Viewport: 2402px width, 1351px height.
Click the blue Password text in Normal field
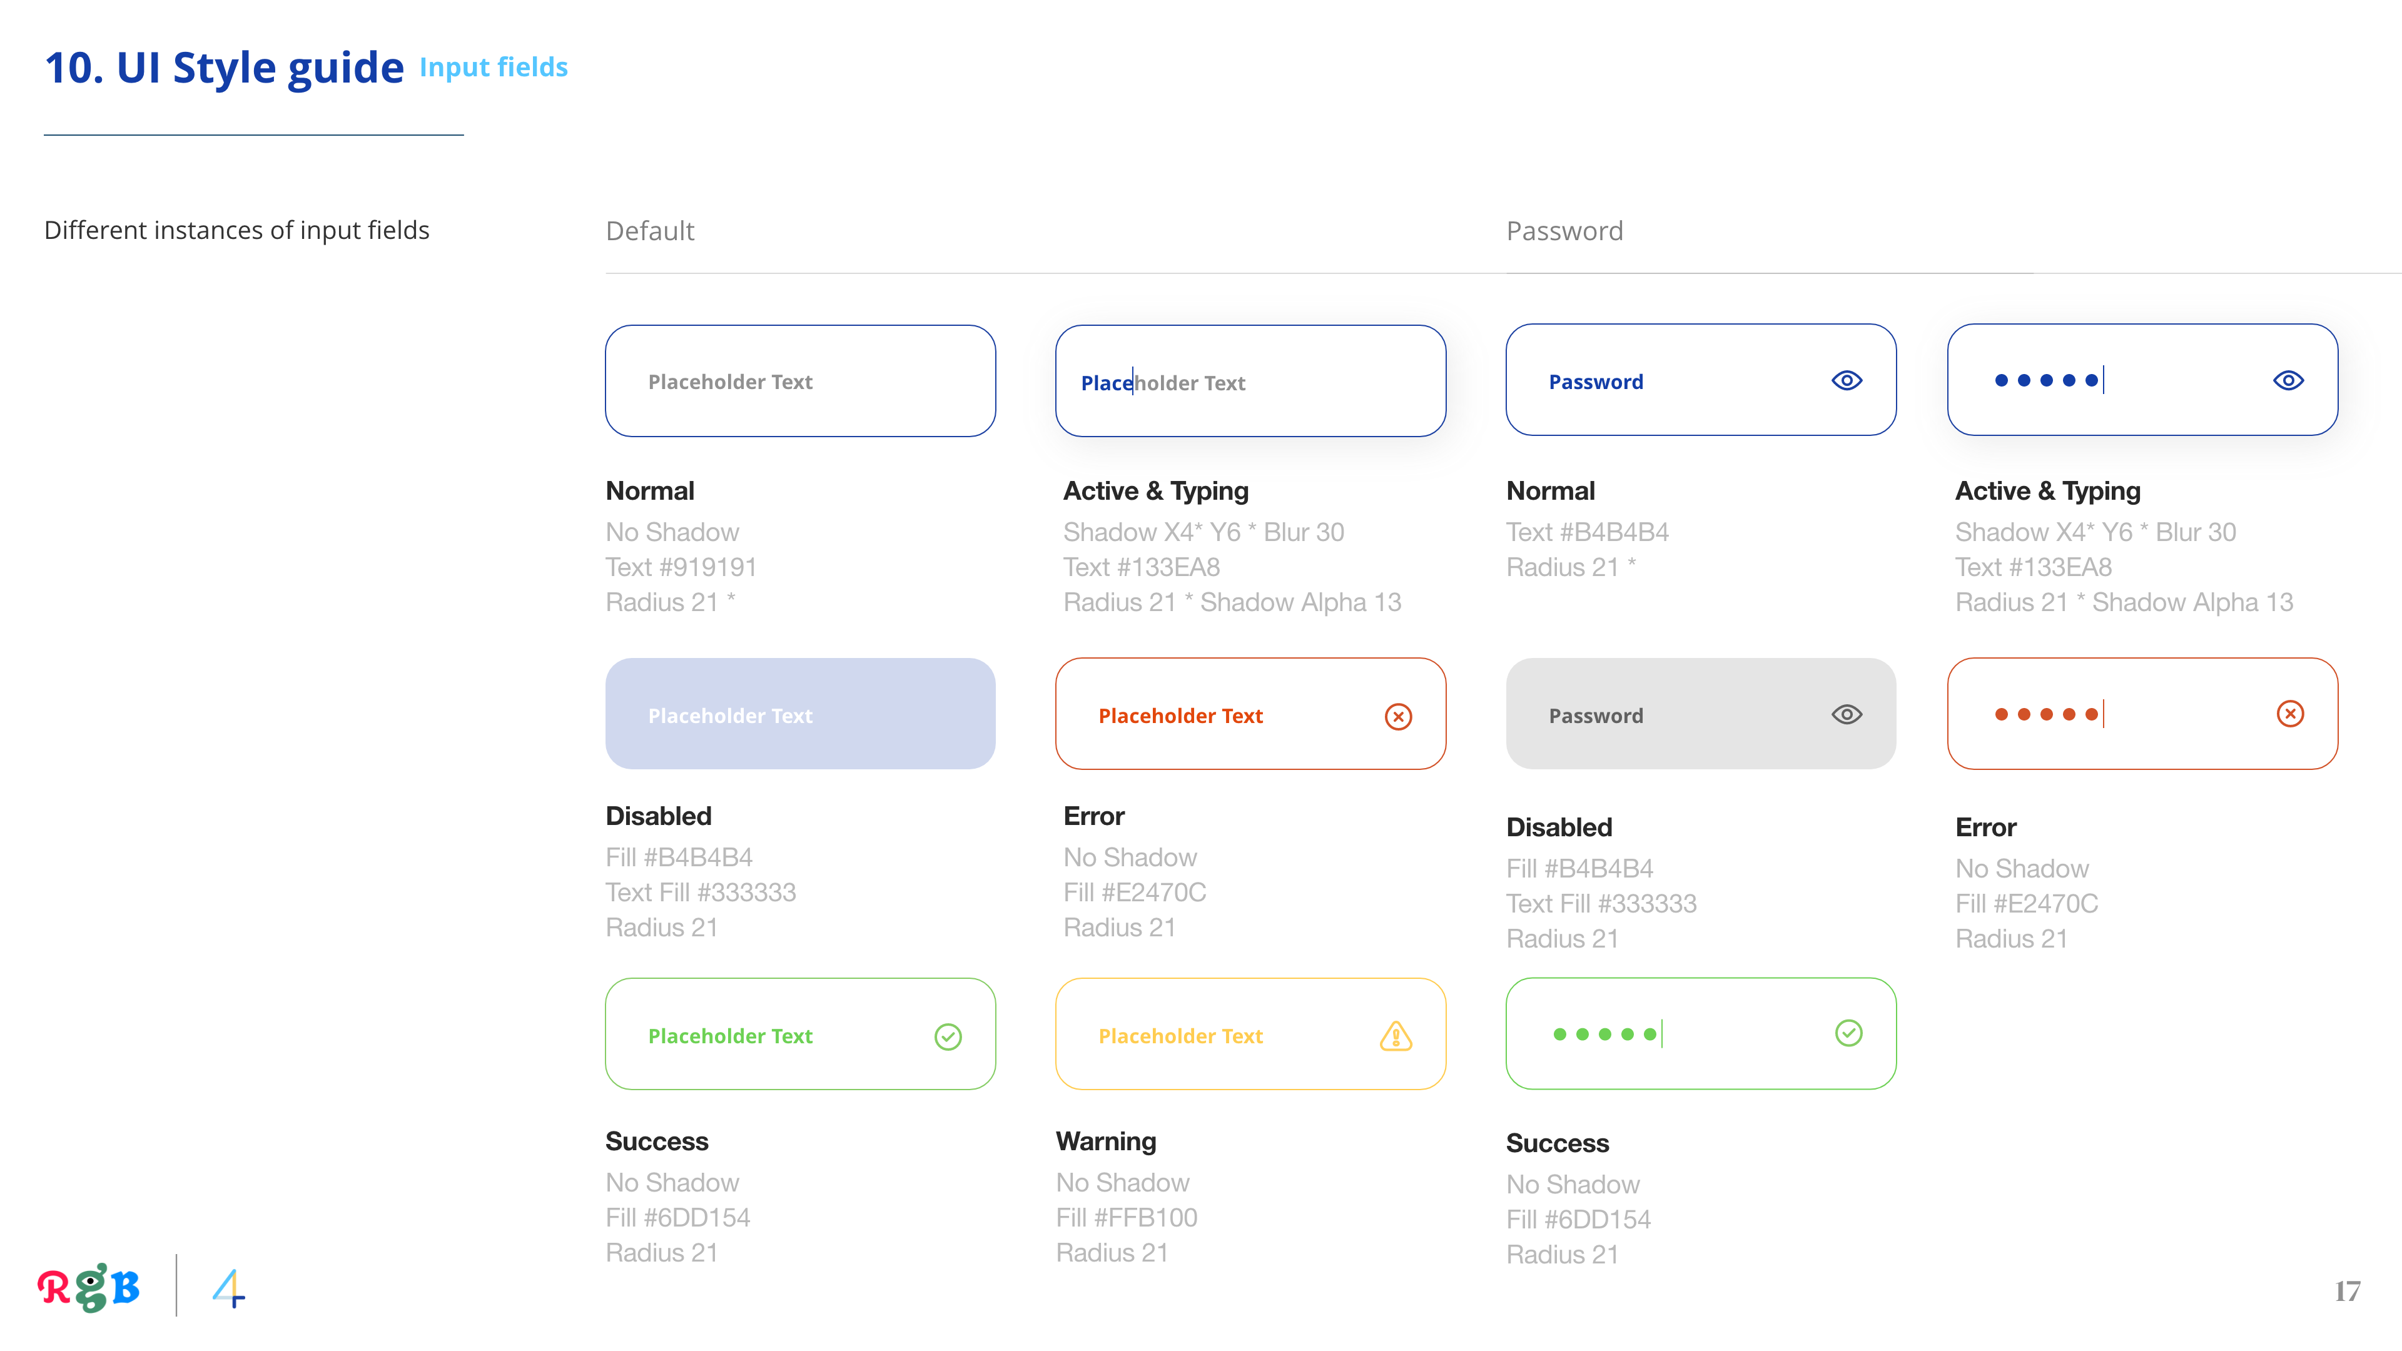tap(1596, 382)
